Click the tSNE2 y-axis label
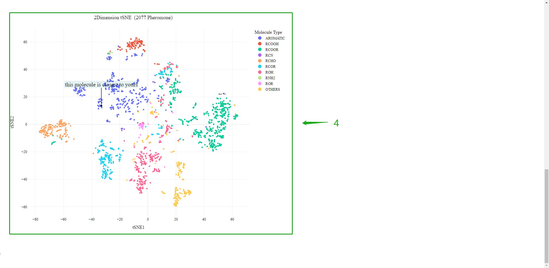The width and height of the screenshot is (549, 268). tap(12, 122)
